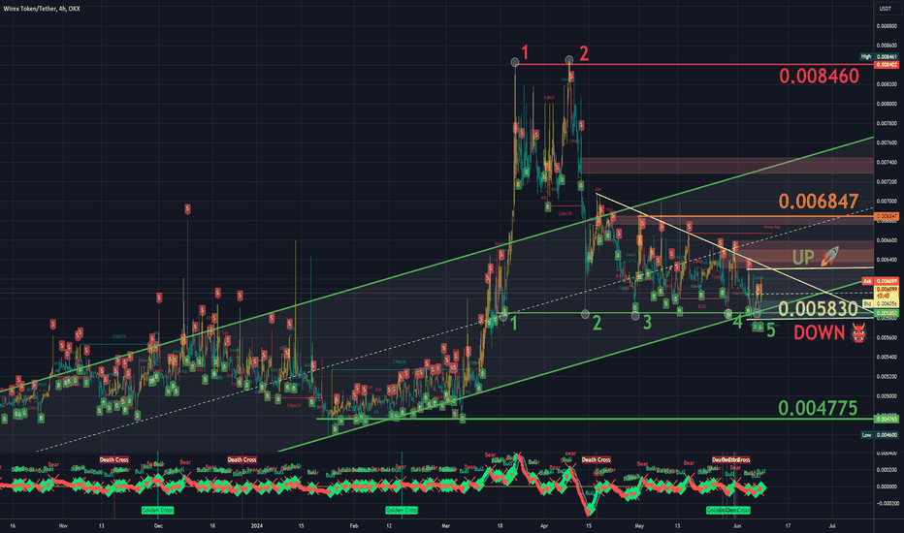The width and height of the screenshot is (904, 533).
Task: Click the Mar label on time axis
Action: (445, 525)
